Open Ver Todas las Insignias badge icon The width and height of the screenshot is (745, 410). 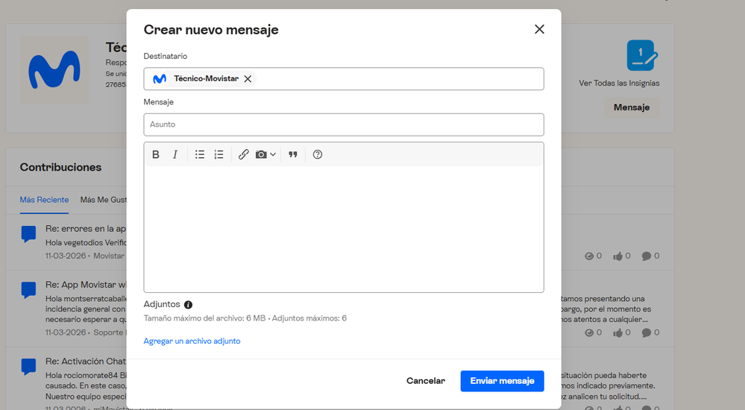pos(641,56)
